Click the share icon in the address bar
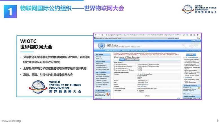220x124 pixels. tap(184, 35)
